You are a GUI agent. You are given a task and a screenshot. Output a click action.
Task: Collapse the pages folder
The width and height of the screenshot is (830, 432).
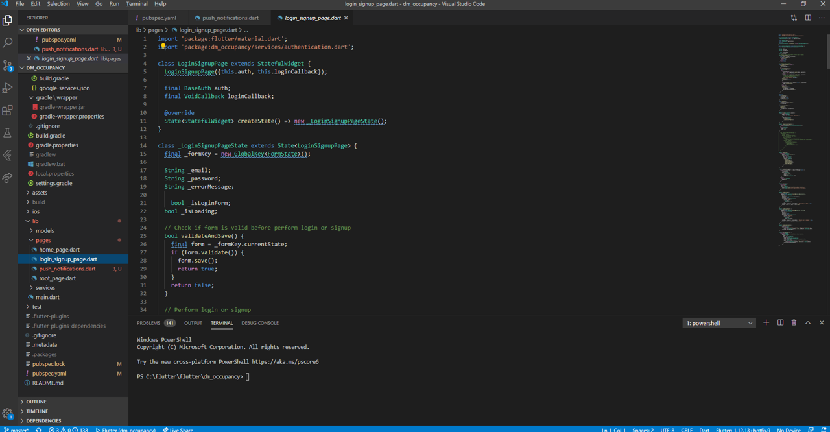point(43,240)
